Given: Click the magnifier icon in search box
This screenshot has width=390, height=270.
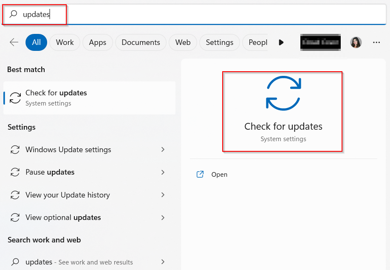Looking at the screenshot, I should (x=14, y=14).
